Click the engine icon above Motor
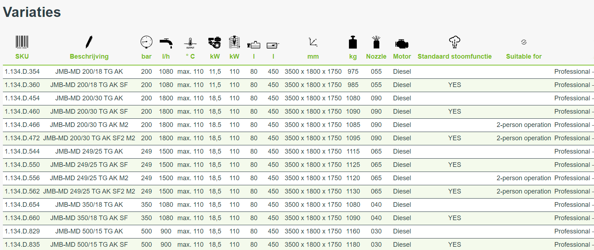The height and width of the screenshot is (250, 594). [402, 44]
